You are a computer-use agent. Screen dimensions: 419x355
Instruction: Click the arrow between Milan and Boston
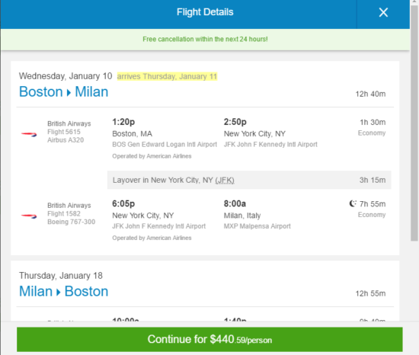(x=58, y=293)
